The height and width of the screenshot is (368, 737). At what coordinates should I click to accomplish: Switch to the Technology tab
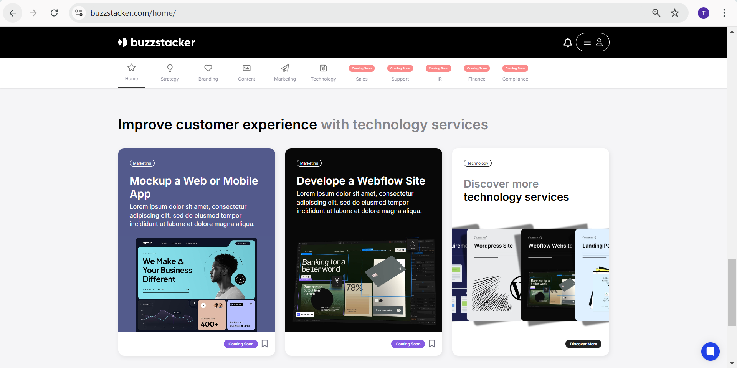(323, 73)
